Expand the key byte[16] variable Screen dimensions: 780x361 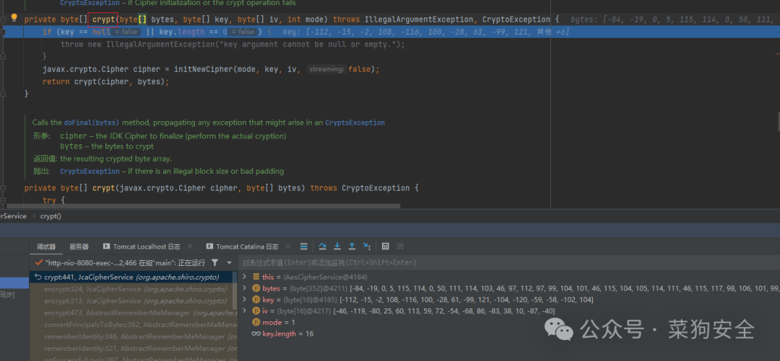tap(244, 300)
